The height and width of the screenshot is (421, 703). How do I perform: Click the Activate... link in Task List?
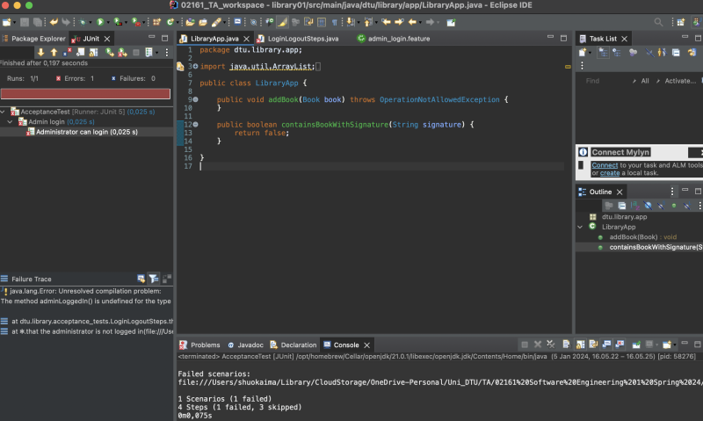679,81
